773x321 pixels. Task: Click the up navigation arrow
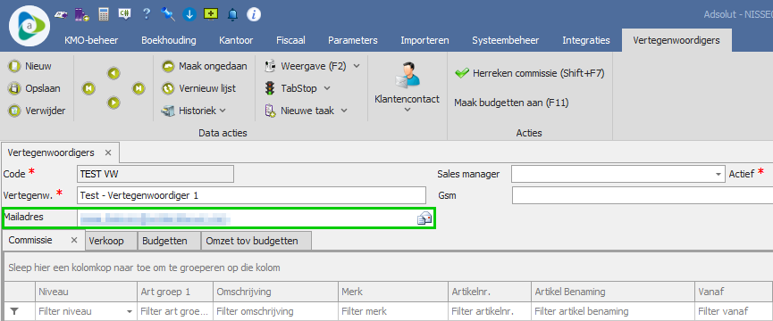(x=113, y=74)
